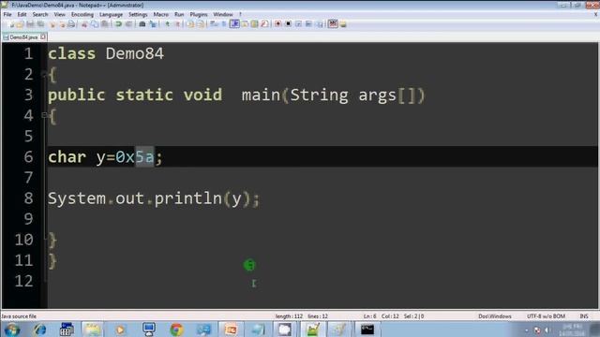Click the Playback macro icon
The width and height of the screenshot is (600, 337).
[298, 24]
